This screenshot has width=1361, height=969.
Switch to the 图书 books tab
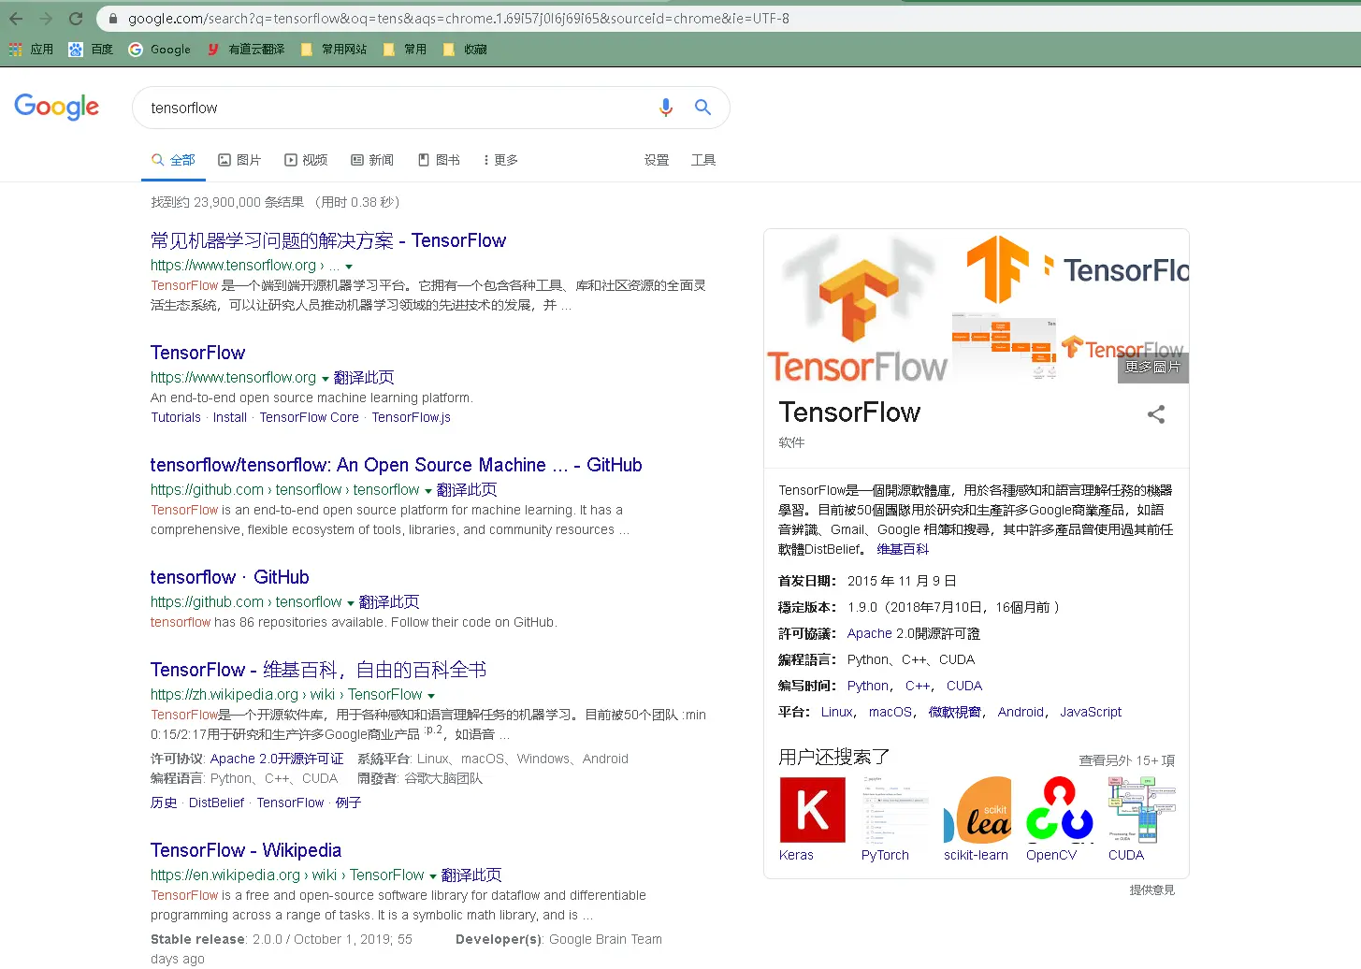[x=439, y=160]
